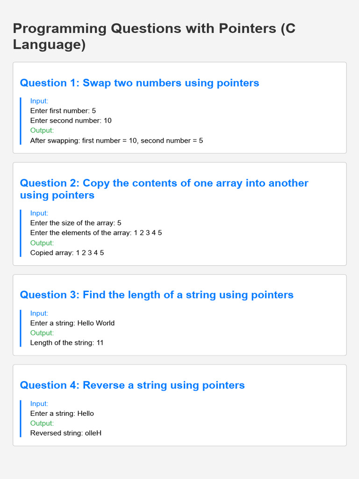Click the Input label under Question 1
Image resolution: width=359 pixels, height=479 pixels.
click(x=39, y=101)
